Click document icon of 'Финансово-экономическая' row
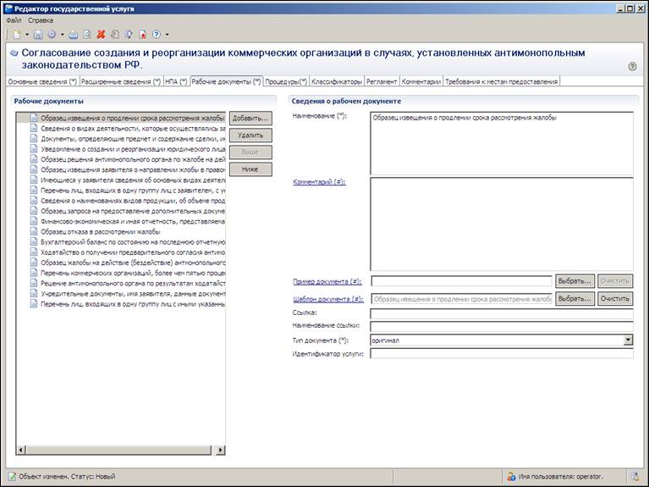Screen dimensions: 649x487 point(34,221)
